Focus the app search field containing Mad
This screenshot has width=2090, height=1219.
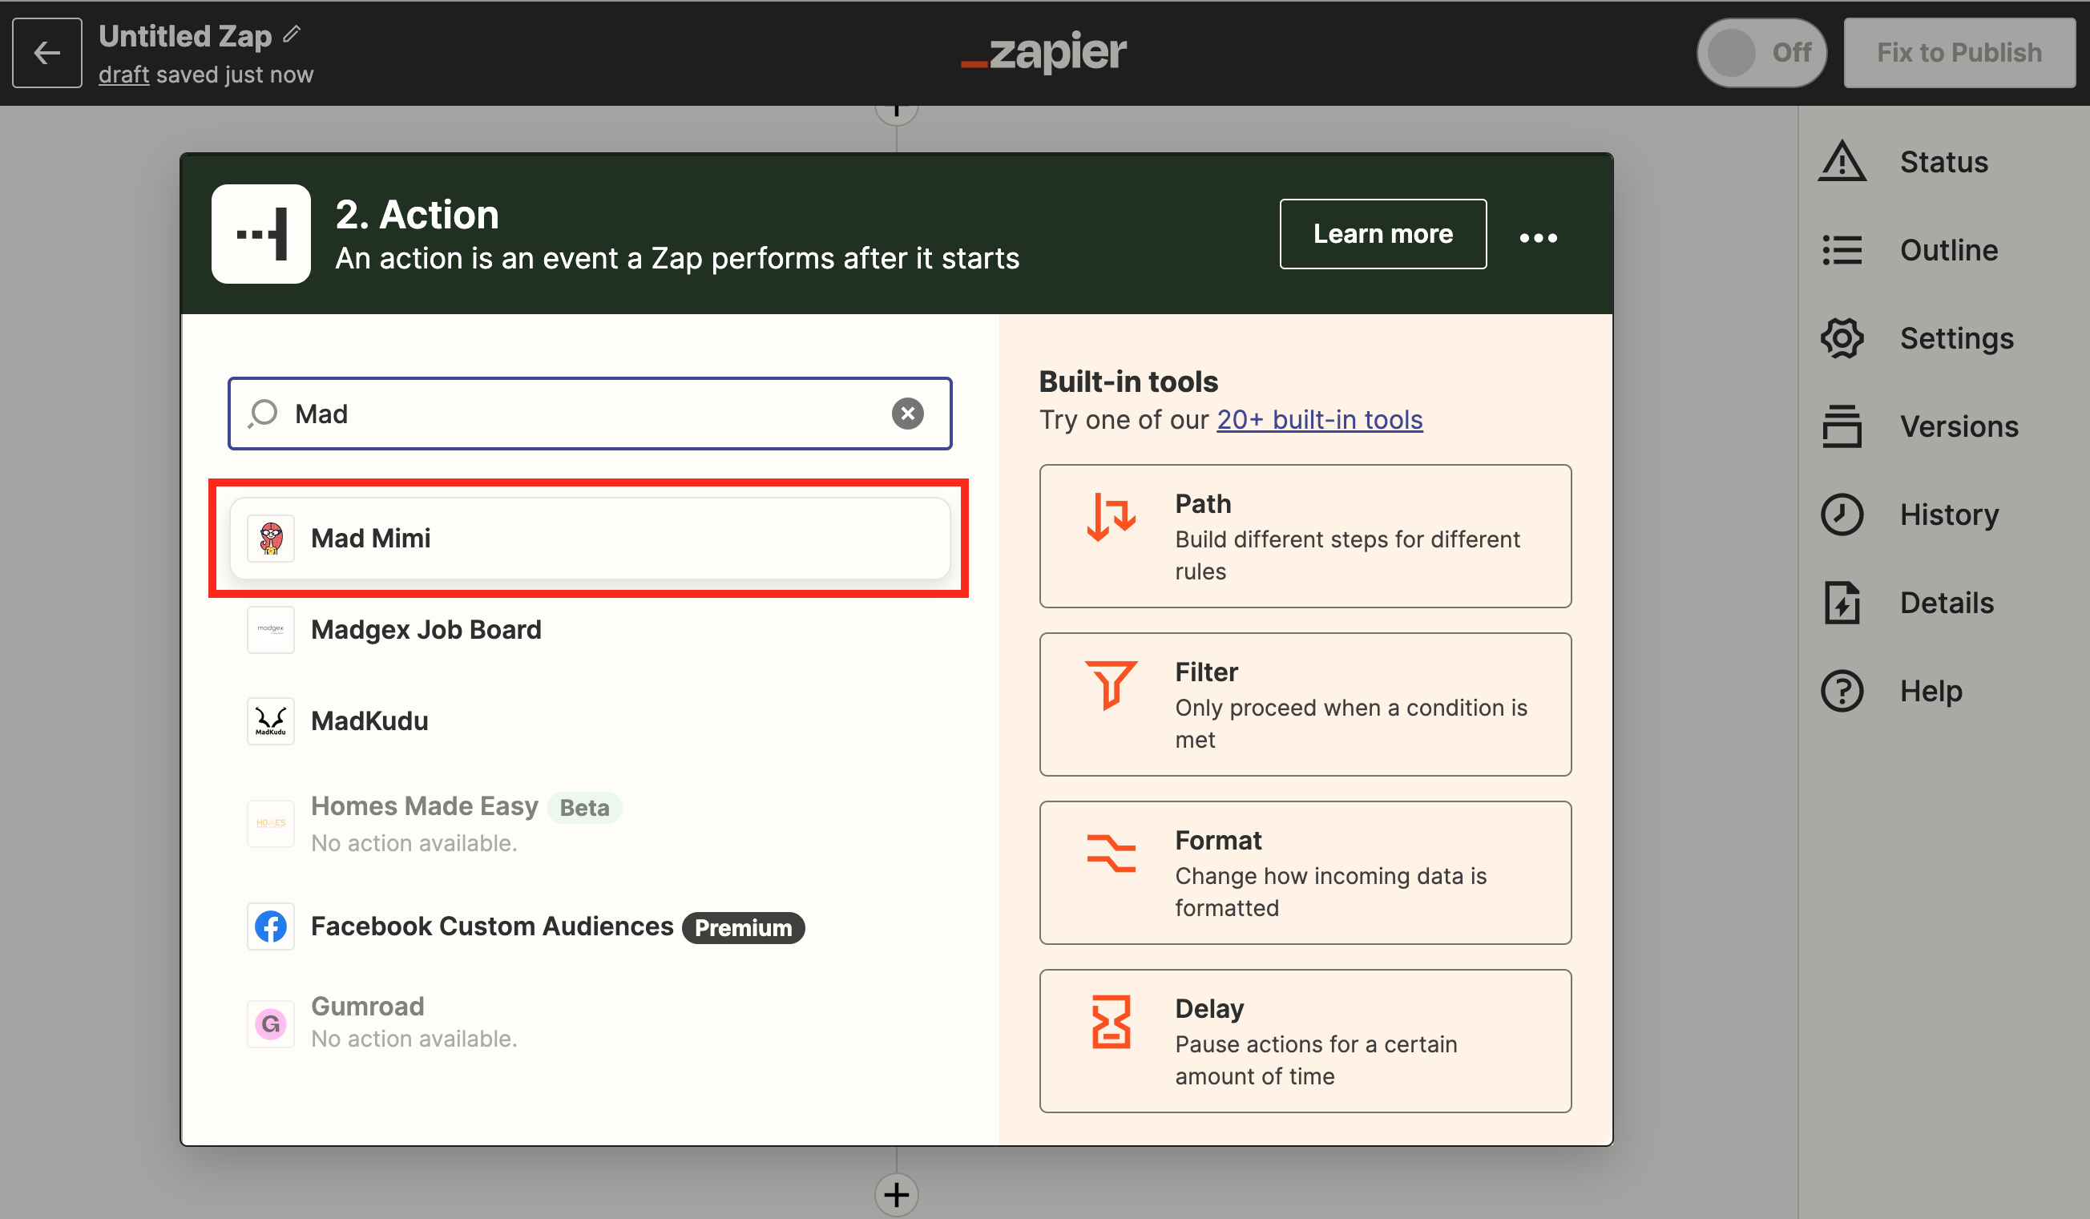[x=590, y=413]
